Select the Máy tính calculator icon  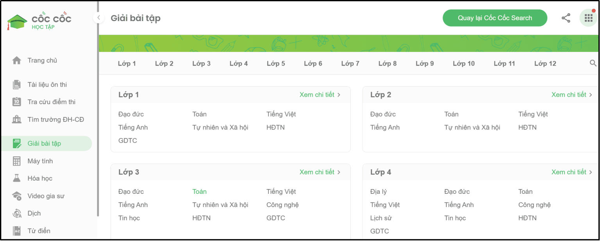[16, 161]
